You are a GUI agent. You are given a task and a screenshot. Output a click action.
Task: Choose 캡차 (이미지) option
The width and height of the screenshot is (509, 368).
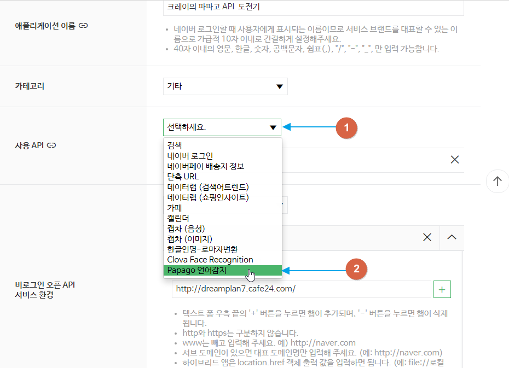222,238
